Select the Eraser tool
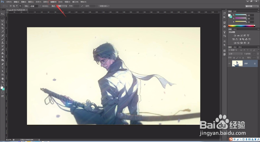 coord(3,50)
